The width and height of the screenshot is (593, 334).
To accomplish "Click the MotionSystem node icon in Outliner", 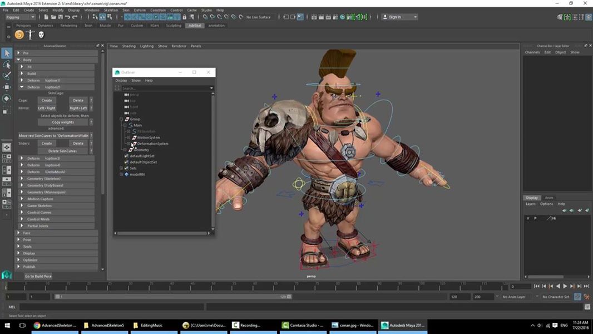I will (x=134, y=137).
